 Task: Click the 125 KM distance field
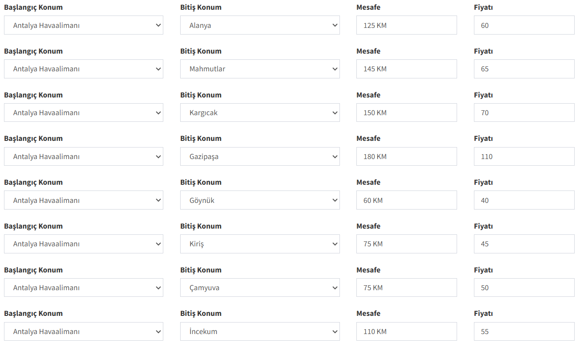(x=406, y=25)
